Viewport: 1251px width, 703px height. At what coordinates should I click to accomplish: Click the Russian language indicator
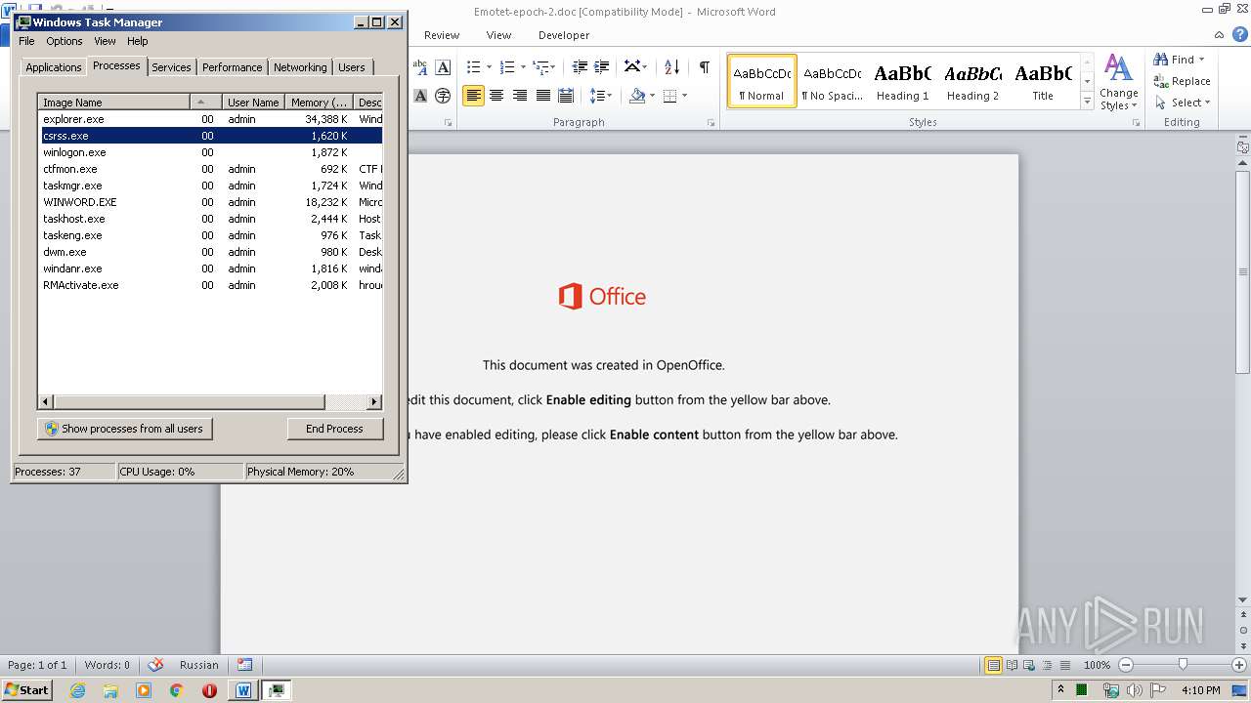(199, 665)
